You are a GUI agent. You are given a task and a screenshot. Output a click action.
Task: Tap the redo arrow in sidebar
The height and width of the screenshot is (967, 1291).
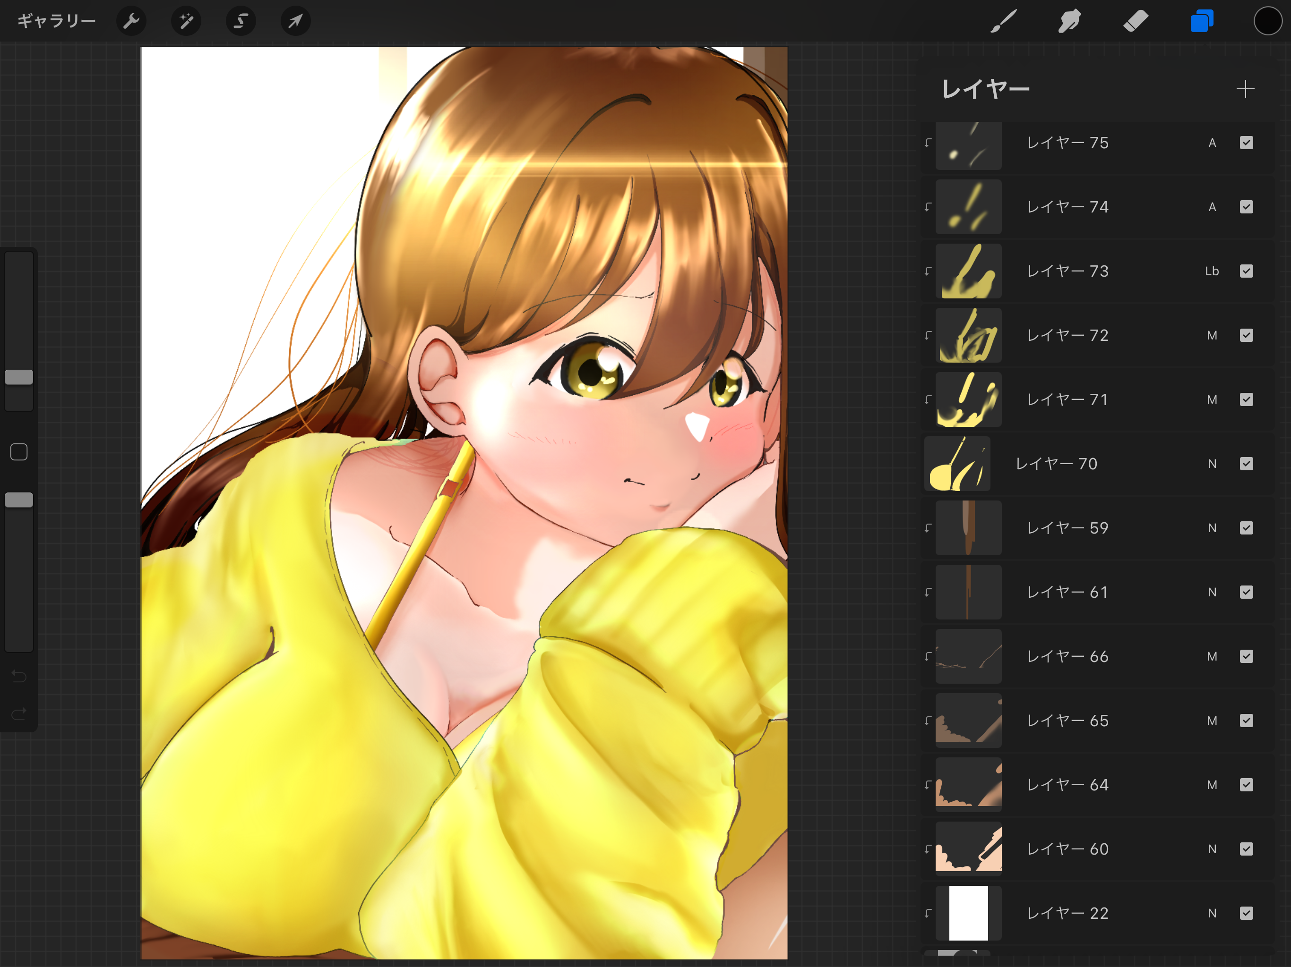[19, 713]
